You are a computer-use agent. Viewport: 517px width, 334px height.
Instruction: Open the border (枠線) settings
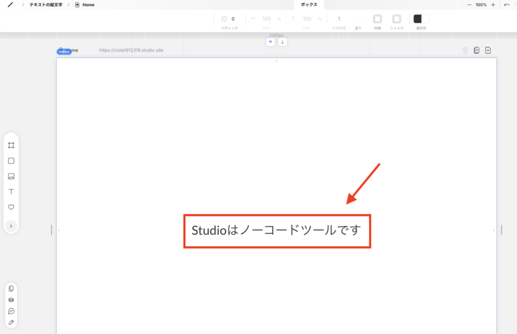378,19
